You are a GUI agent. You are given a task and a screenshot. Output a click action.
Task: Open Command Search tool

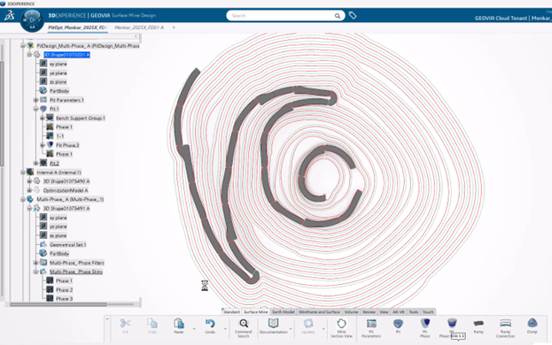coord(244,328)
